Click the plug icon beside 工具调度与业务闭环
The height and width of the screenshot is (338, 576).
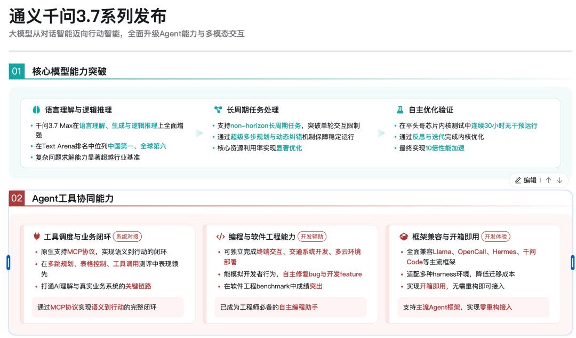point(36,237)
